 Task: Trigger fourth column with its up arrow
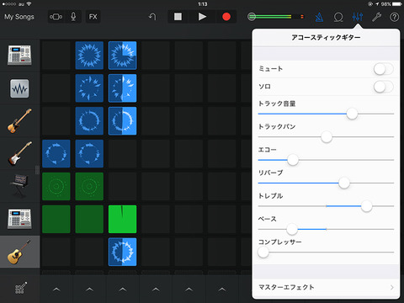156,290
